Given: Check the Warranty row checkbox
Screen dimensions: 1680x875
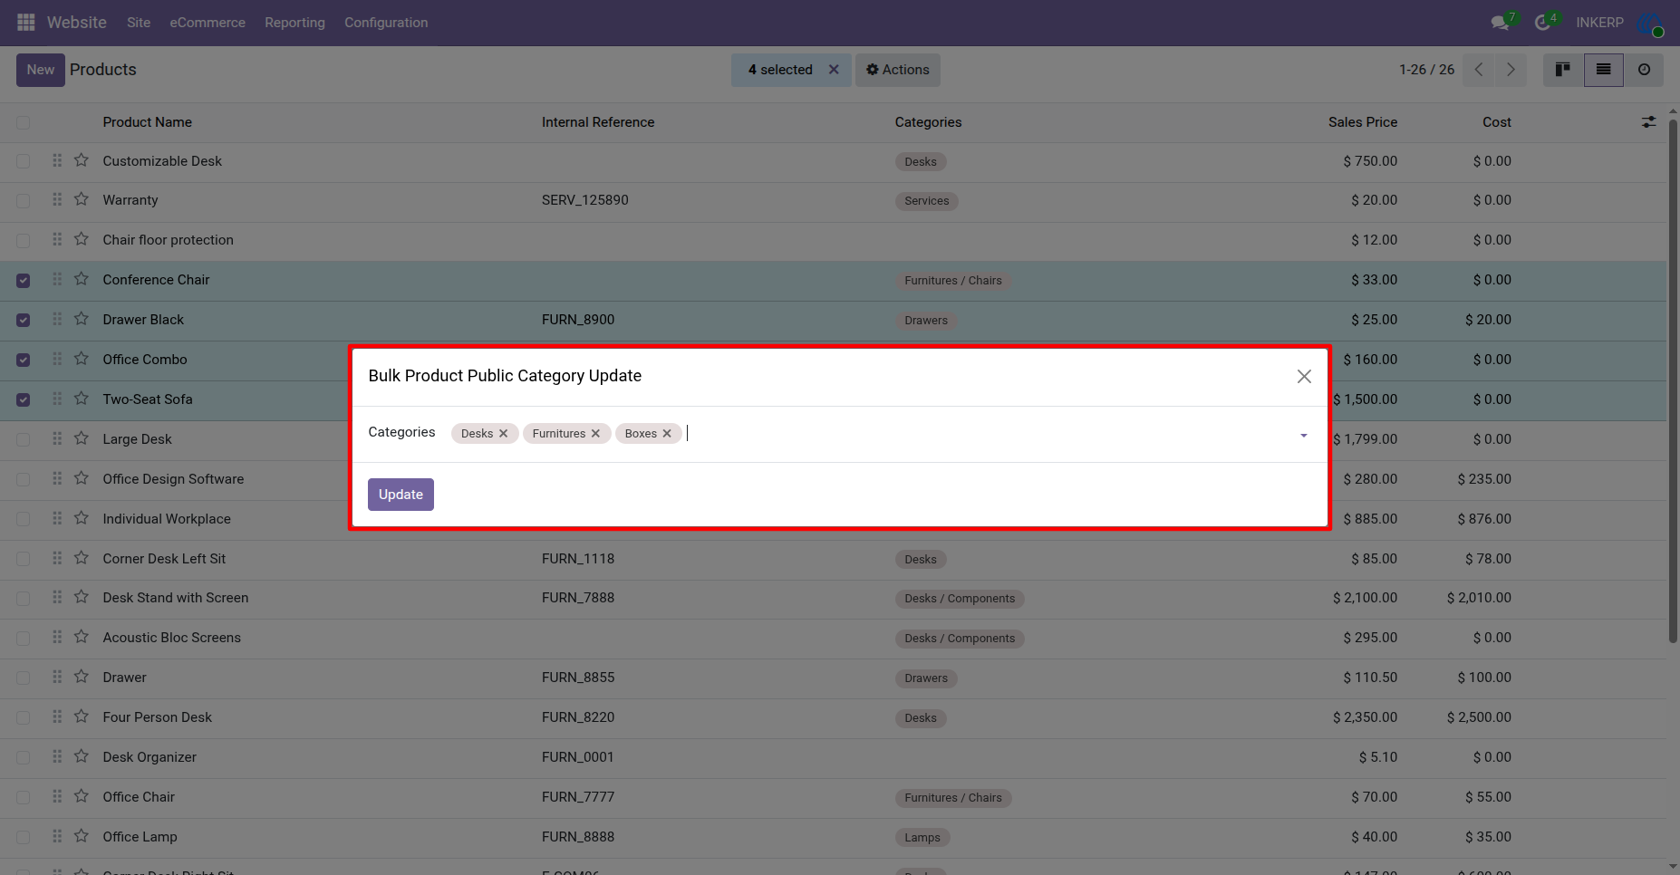Looking at the screenshot, I should tap(24, 201).
